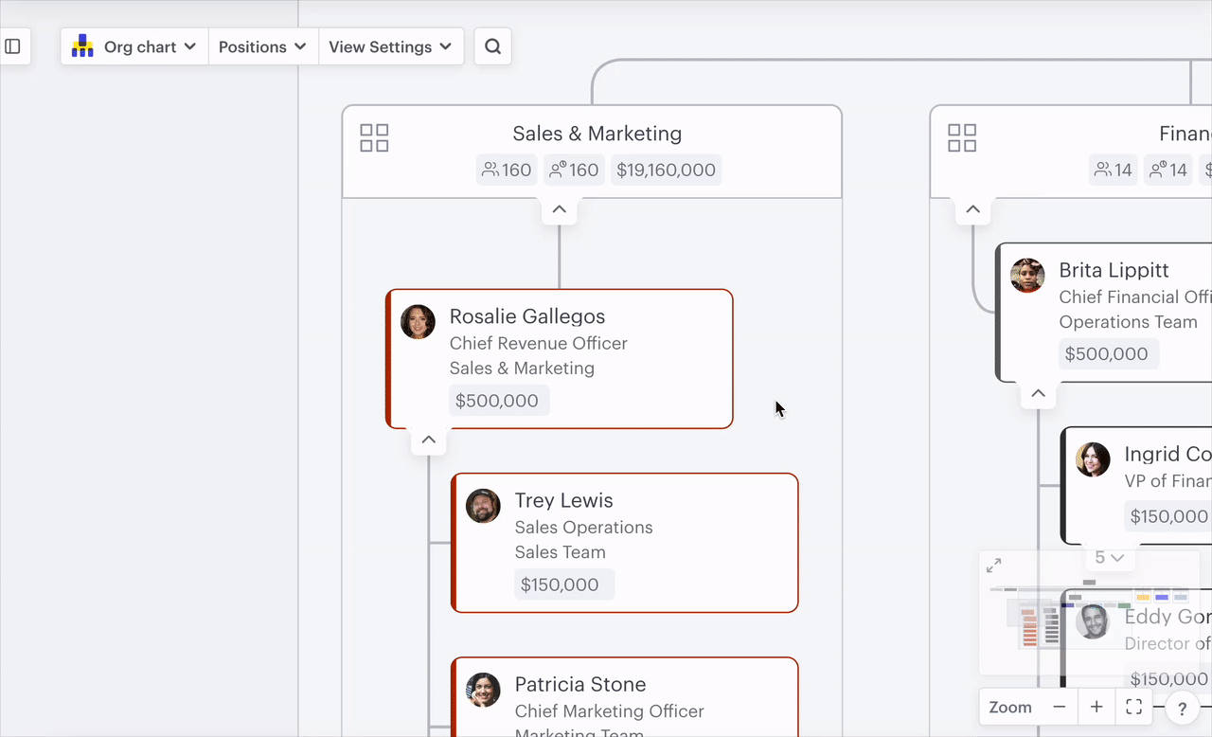Fit the chart to screen
The image size is (1212, 737).
coord(1133,707)
